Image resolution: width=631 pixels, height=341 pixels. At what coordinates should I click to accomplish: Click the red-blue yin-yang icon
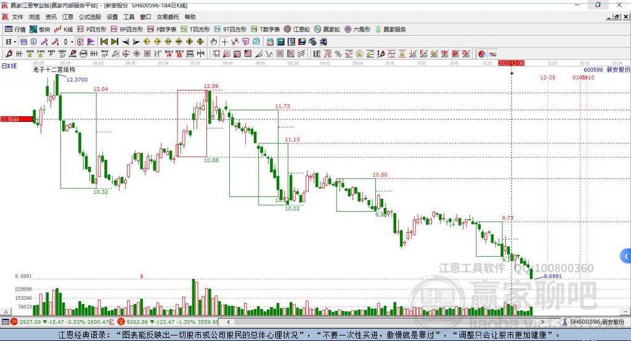point(482,54)
